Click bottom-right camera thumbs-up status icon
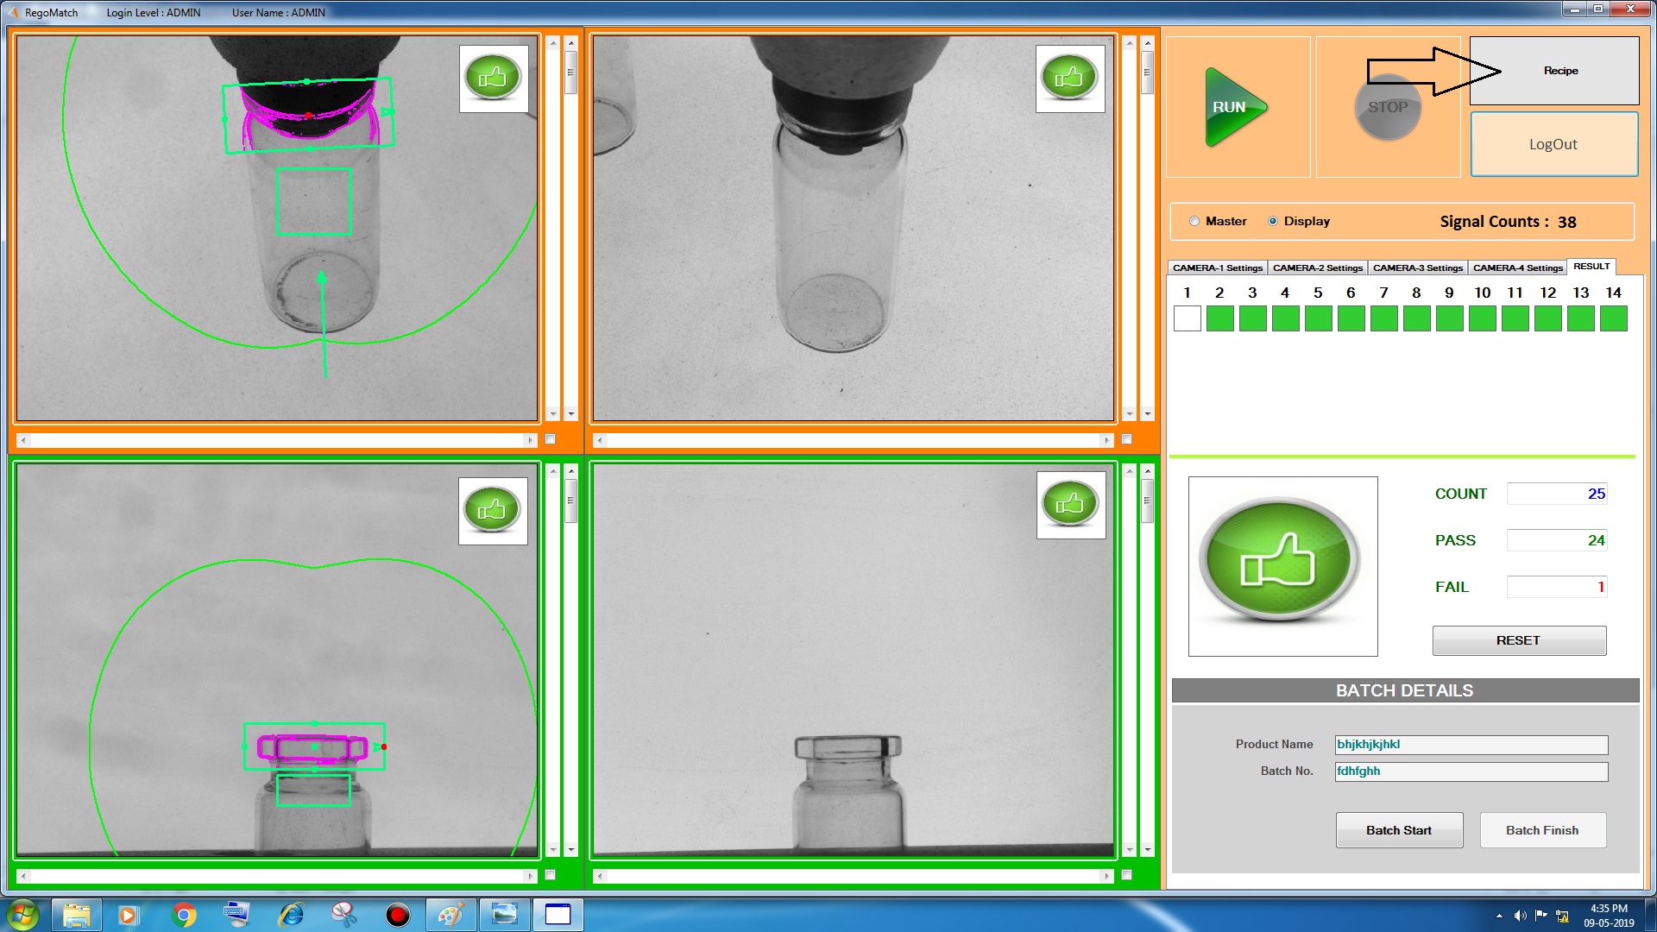The width and height of the screenshot is (1657, 932). click(1070, 504)
